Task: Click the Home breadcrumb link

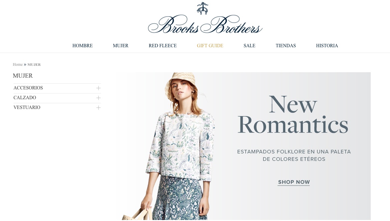Action: [x=18, y=65]
